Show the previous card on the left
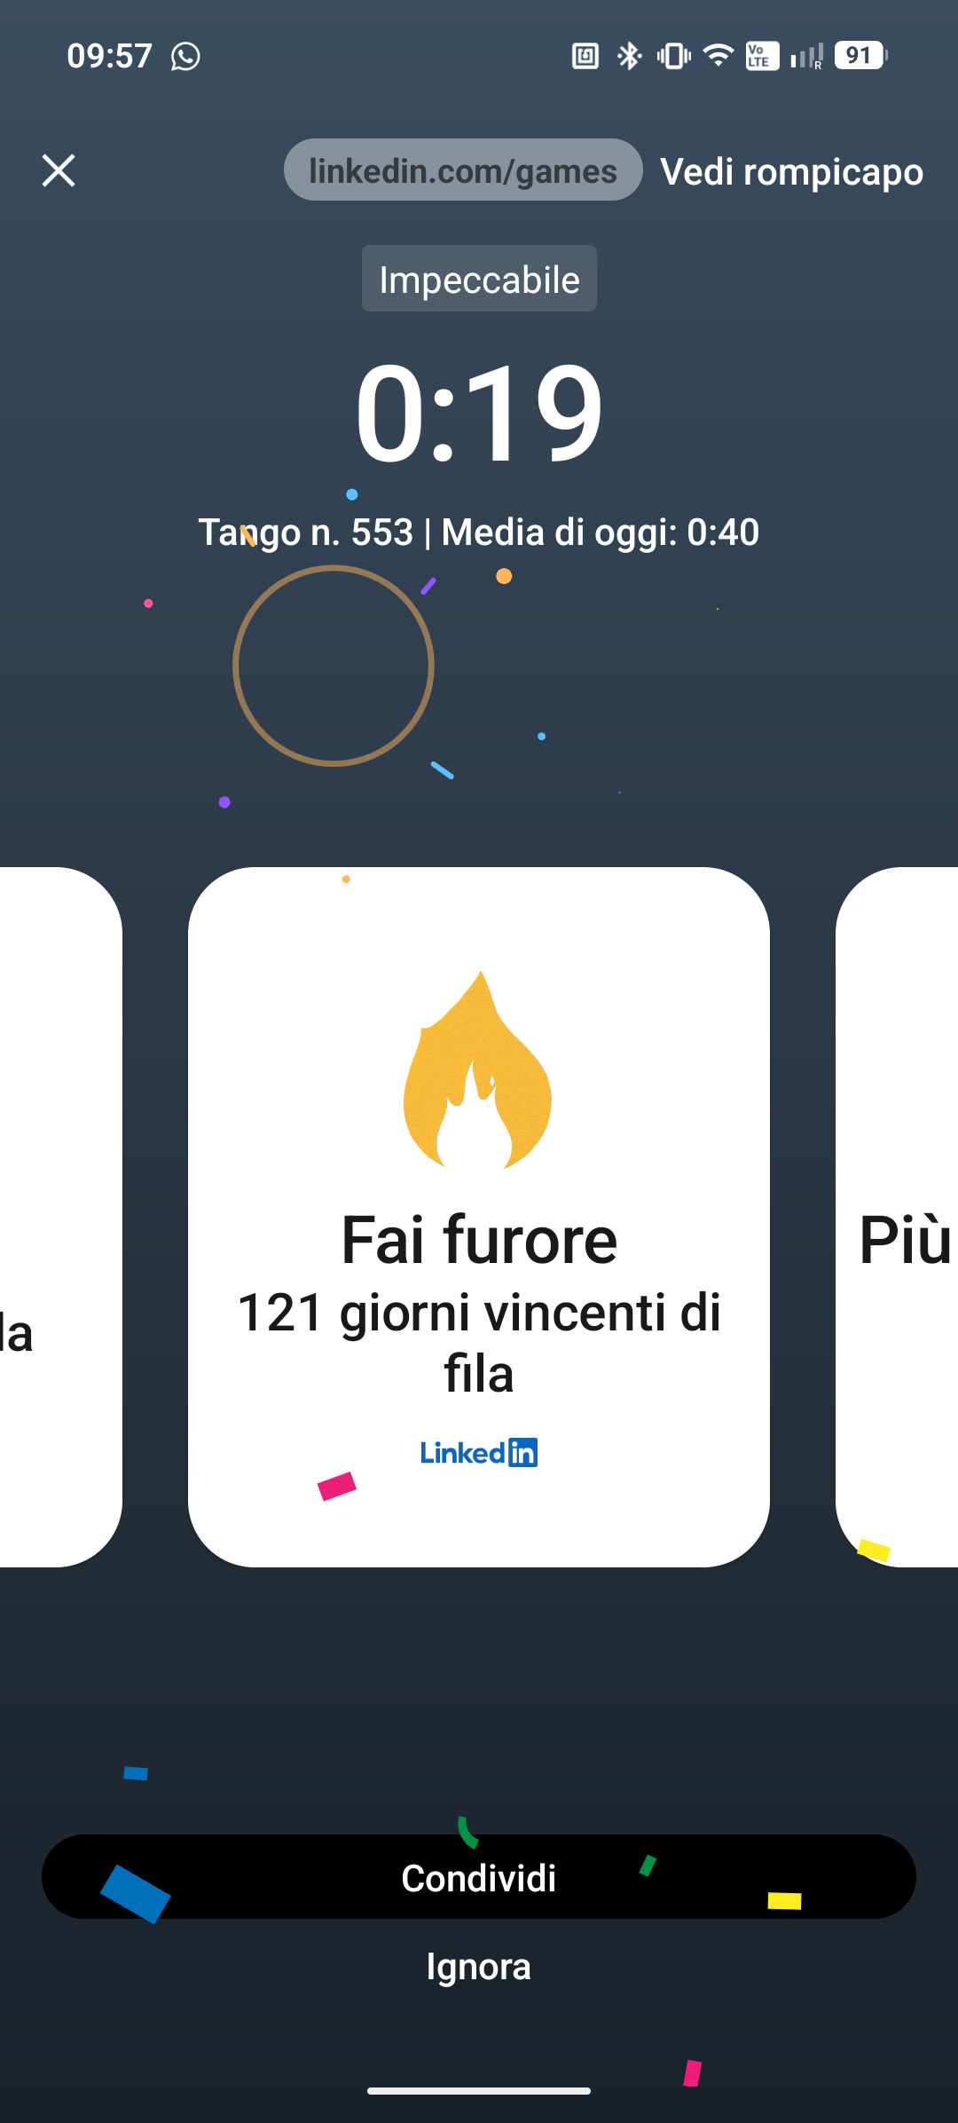Image resolution: width=958 pixels, height=2123 pixels. (60, 1217)
